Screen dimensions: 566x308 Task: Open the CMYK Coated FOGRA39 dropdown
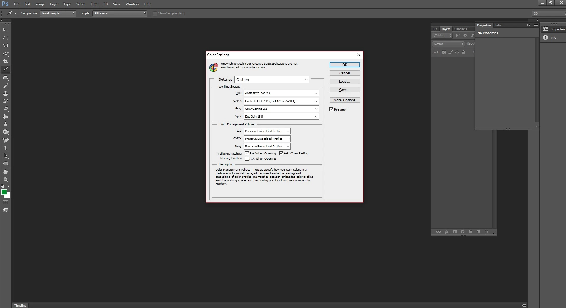click(x=281, y=101)
